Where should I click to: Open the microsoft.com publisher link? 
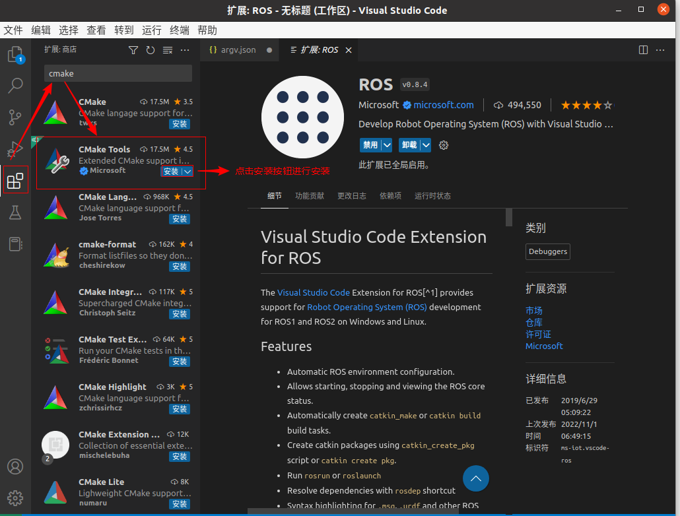point(444,105)
